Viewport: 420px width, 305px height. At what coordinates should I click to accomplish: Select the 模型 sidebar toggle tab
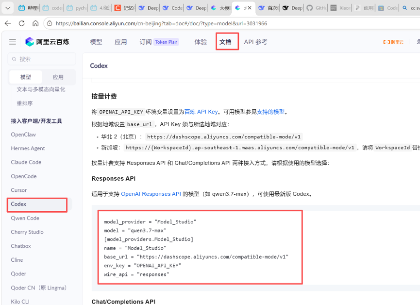click(26, 77)
